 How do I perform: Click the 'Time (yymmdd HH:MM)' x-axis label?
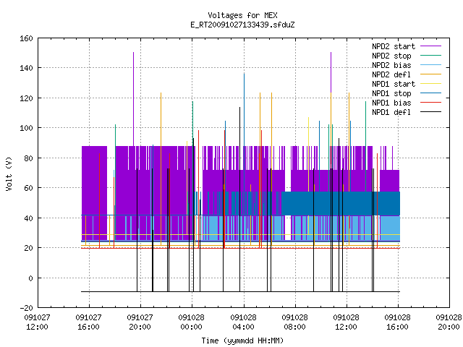pos(242,340)
